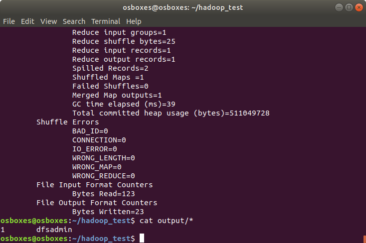This screenshot has width=366, height=243.
Task: Click the text 'Bytes Written=23'
Action: [108, 212]
